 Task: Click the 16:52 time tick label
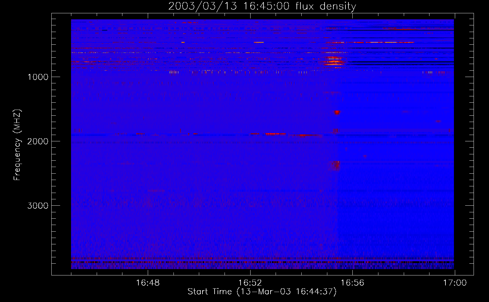[x=250, y=283]
